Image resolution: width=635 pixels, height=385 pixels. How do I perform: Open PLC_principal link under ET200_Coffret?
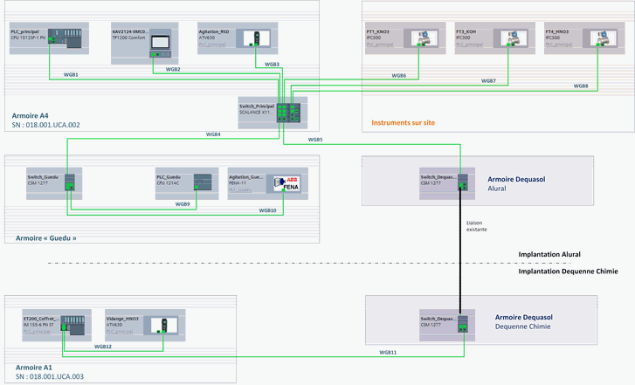coord(37,331)
